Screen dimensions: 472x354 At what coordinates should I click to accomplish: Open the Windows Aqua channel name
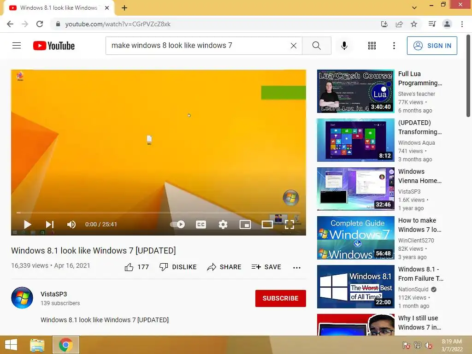417,143
